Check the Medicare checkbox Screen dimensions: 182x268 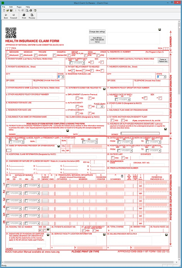[x=7, y=55]
